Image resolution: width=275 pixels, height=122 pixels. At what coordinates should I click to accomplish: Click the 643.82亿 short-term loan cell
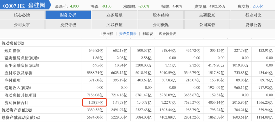(96, 51)
